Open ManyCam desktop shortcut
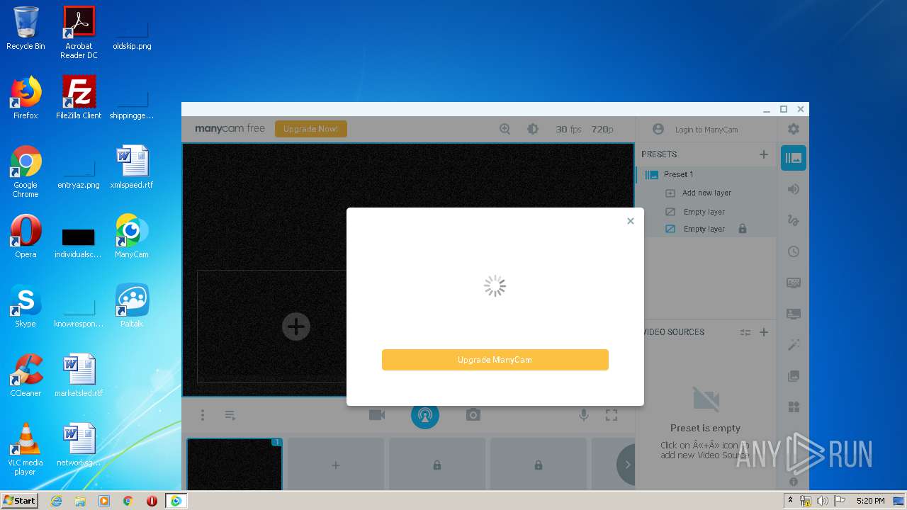Image resolution: width=907 pixels, height=510 pixels. click(x=132, y=236)
